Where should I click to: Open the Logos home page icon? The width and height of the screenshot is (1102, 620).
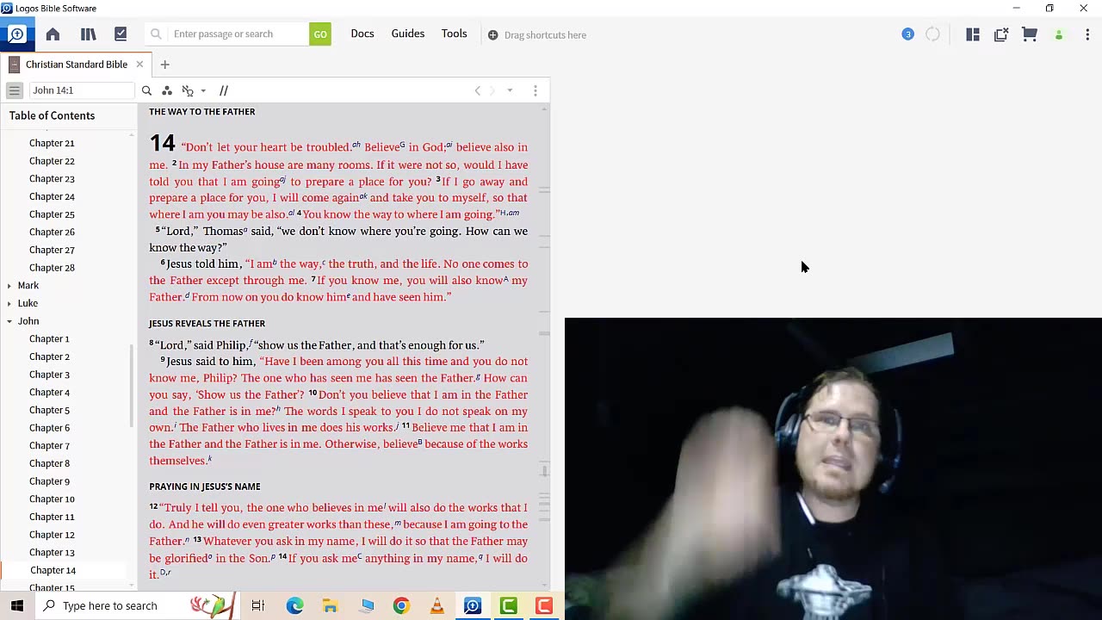coord(53,34)
